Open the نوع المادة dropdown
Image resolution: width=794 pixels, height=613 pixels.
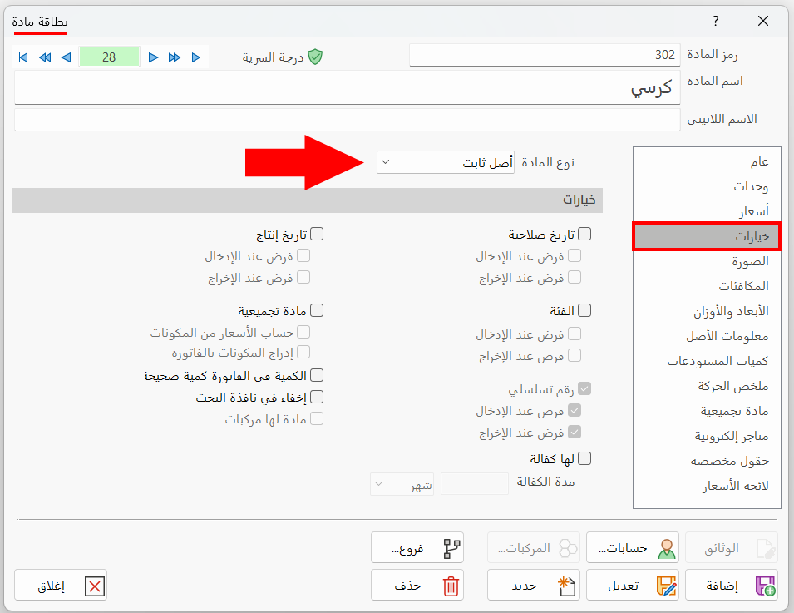pyautogui.click(x=445, y=162)
